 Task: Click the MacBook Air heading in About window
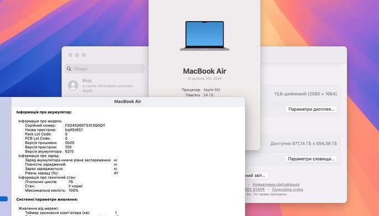[205, 71]
